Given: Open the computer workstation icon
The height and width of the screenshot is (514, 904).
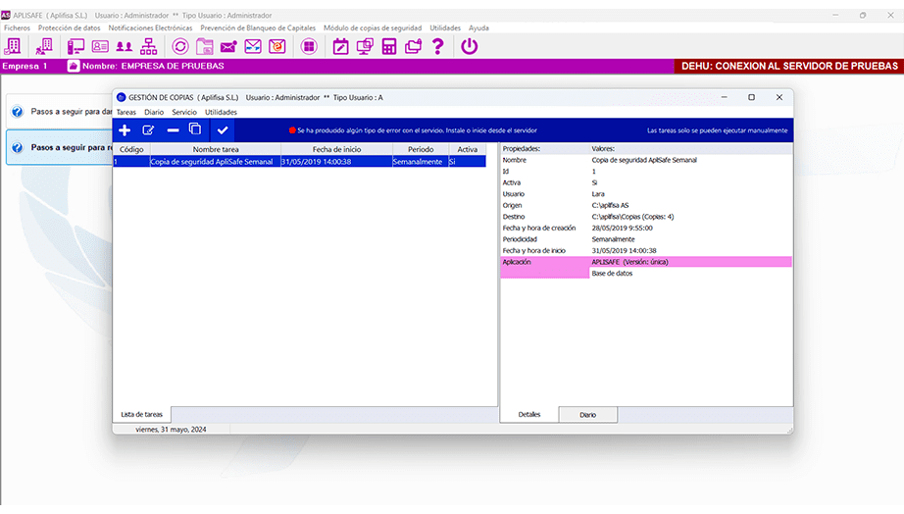Looking at the screenshot, I should (75, 46).
